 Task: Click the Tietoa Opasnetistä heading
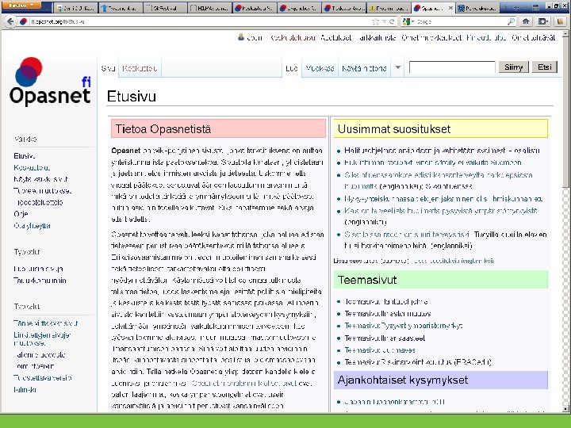coord(163,129)
